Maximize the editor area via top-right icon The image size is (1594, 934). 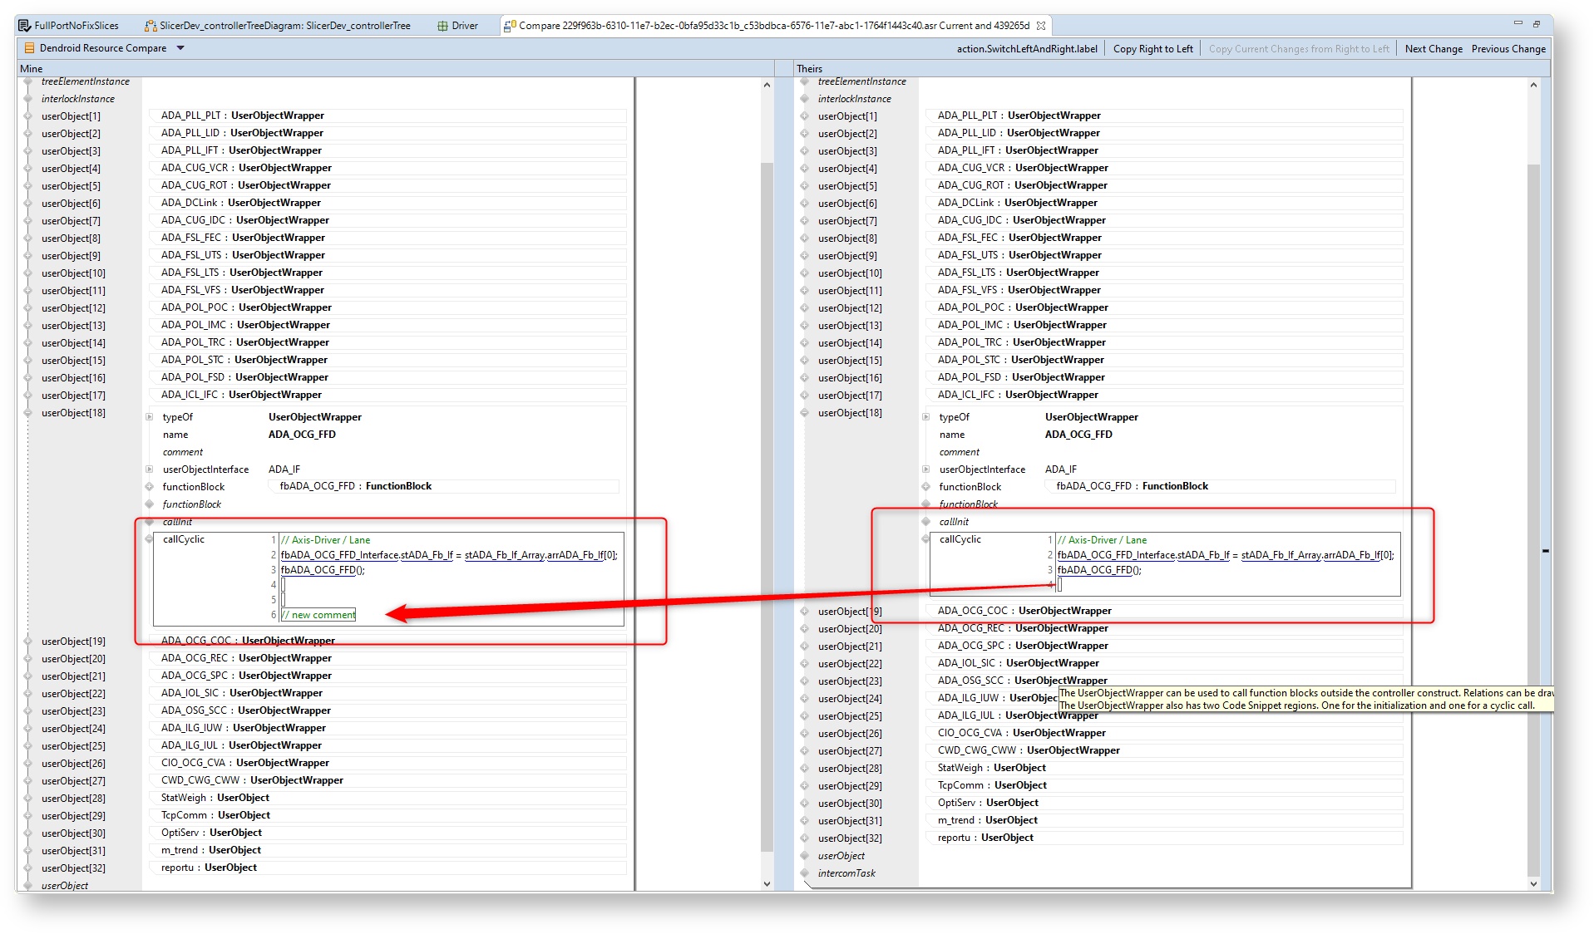[1537, 23]
